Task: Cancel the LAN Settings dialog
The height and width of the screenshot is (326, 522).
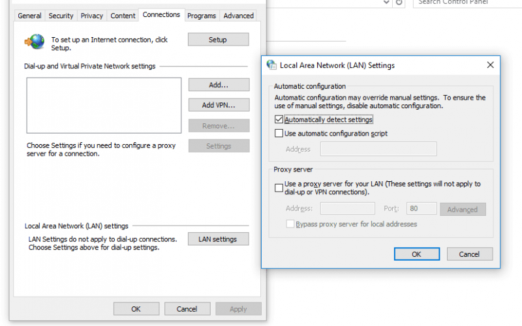Action: 470,254
